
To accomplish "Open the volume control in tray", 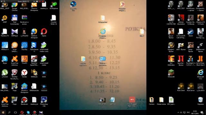I will (181, 112).
